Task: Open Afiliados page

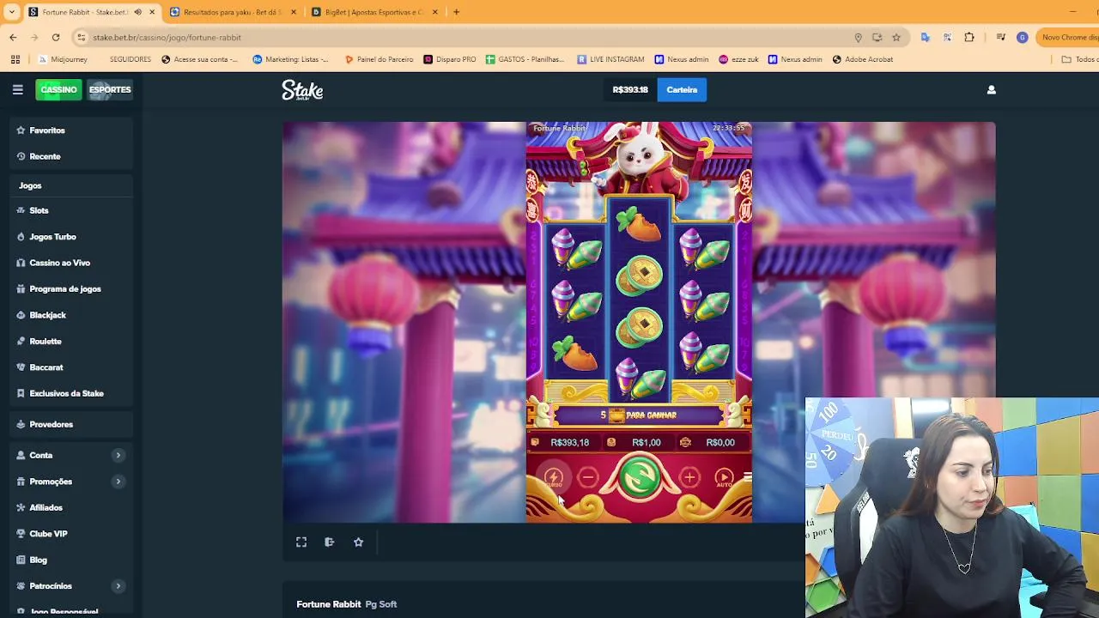Action: click(x=71, y=507)
